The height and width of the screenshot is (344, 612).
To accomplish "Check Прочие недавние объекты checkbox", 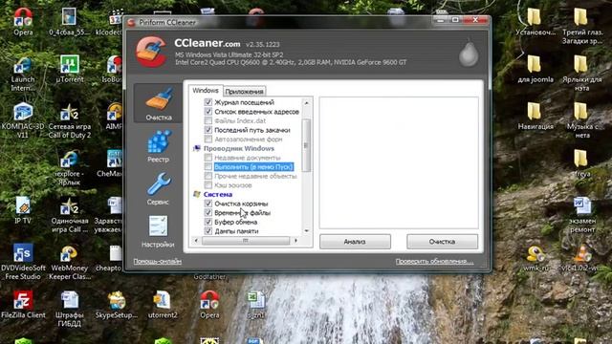I will click(208, 176).
